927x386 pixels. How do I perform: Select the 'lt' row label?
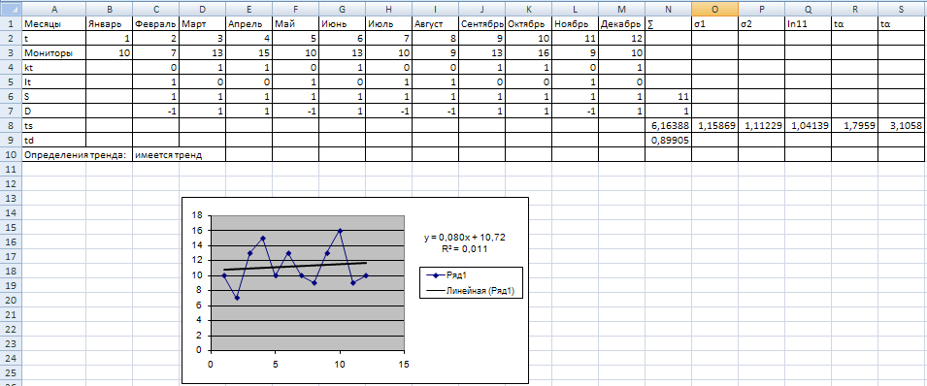point(53,81)
